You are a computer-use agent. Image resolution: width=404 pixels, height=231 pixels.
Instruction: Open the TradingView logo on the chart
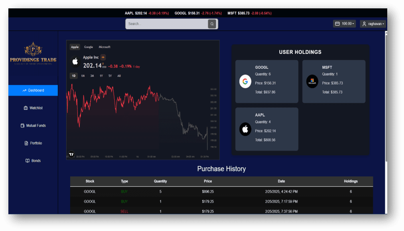(x=72, y=154)
